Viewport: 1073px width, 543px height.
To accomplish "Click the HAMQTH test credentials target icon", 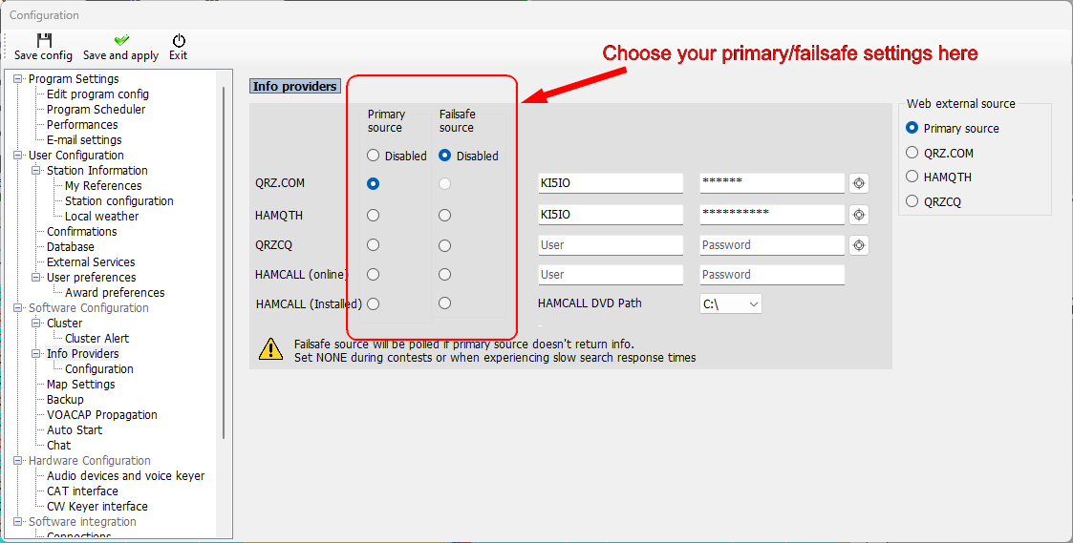I will click(x=859, y=215).
